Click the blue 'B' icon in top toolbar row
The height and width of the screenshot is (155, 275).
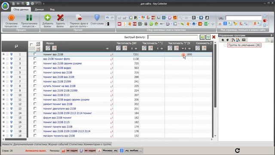coord(201,18)
